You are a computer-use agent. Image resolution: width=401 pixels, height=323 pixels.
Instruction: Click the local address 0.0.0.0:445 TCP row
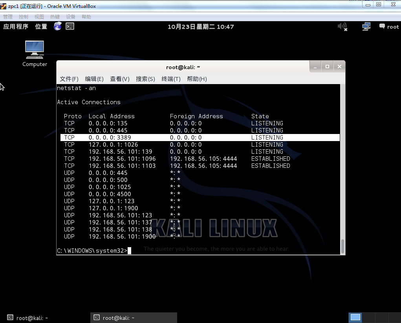click(x=108, y=130)
